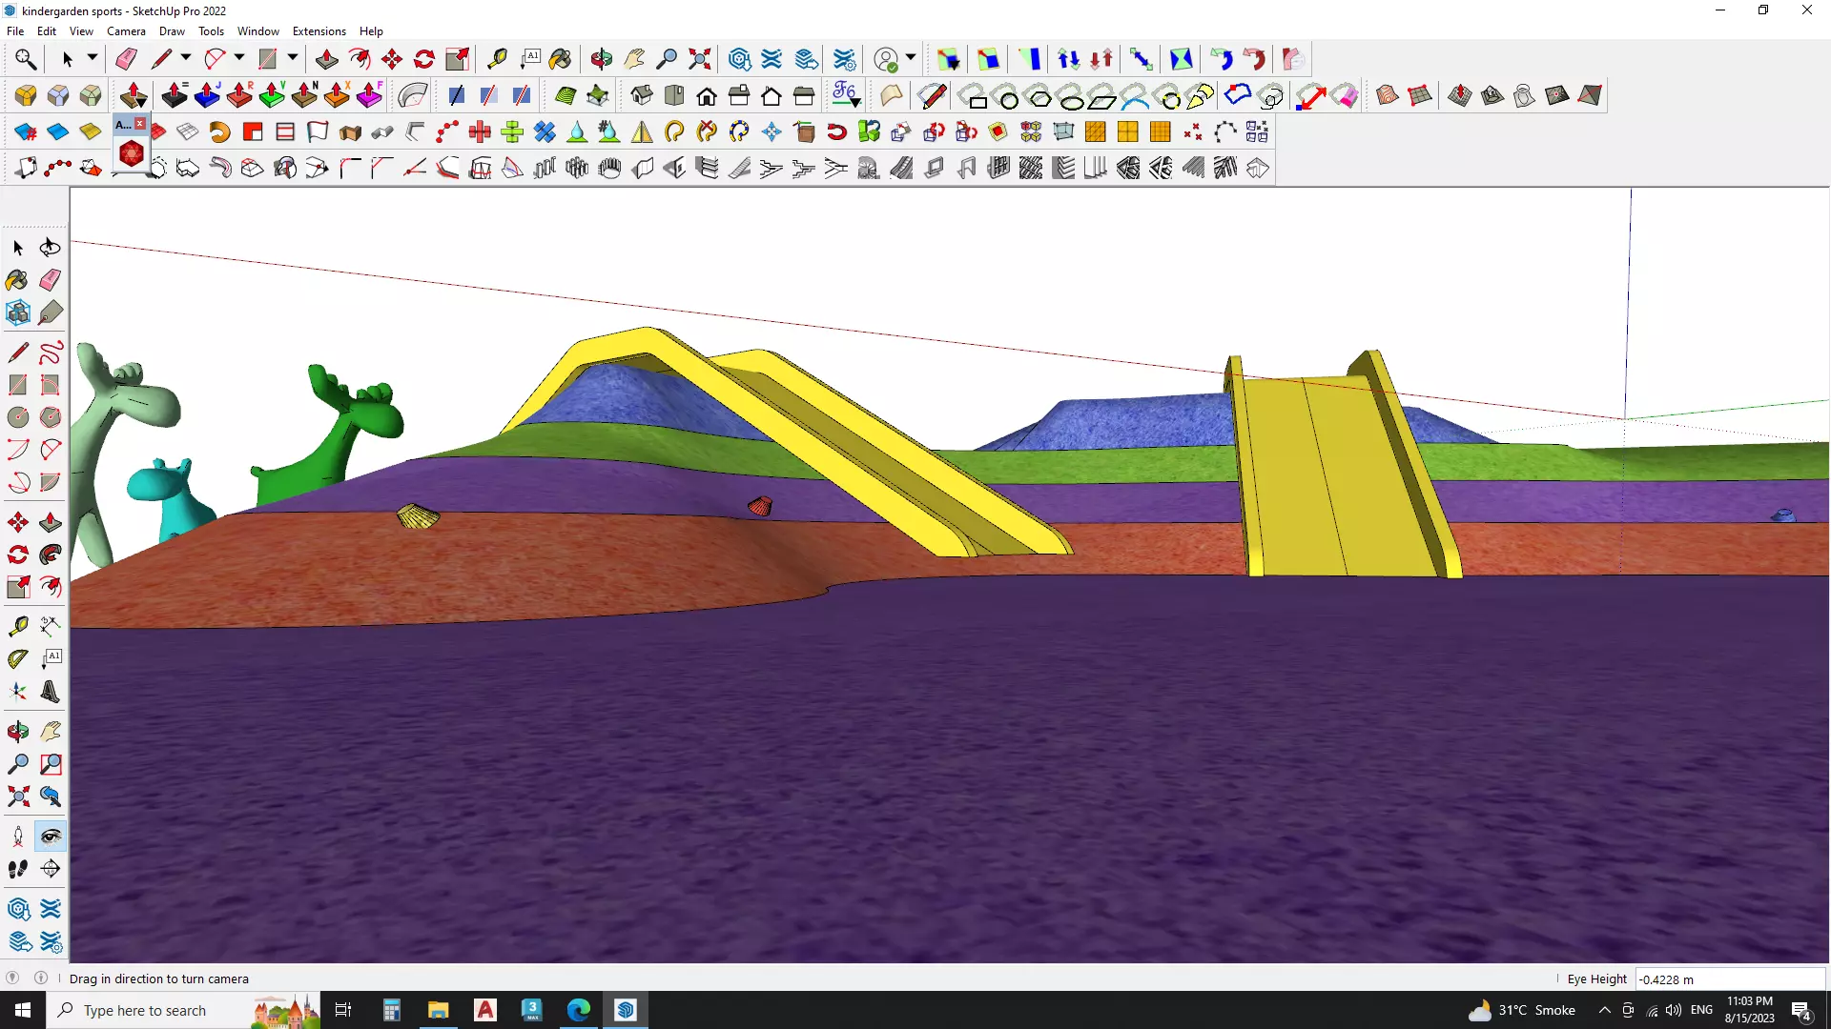Open the Extensions menu
The height and width of the screenshot is (1029, 1831).
[x=319, y=31]
